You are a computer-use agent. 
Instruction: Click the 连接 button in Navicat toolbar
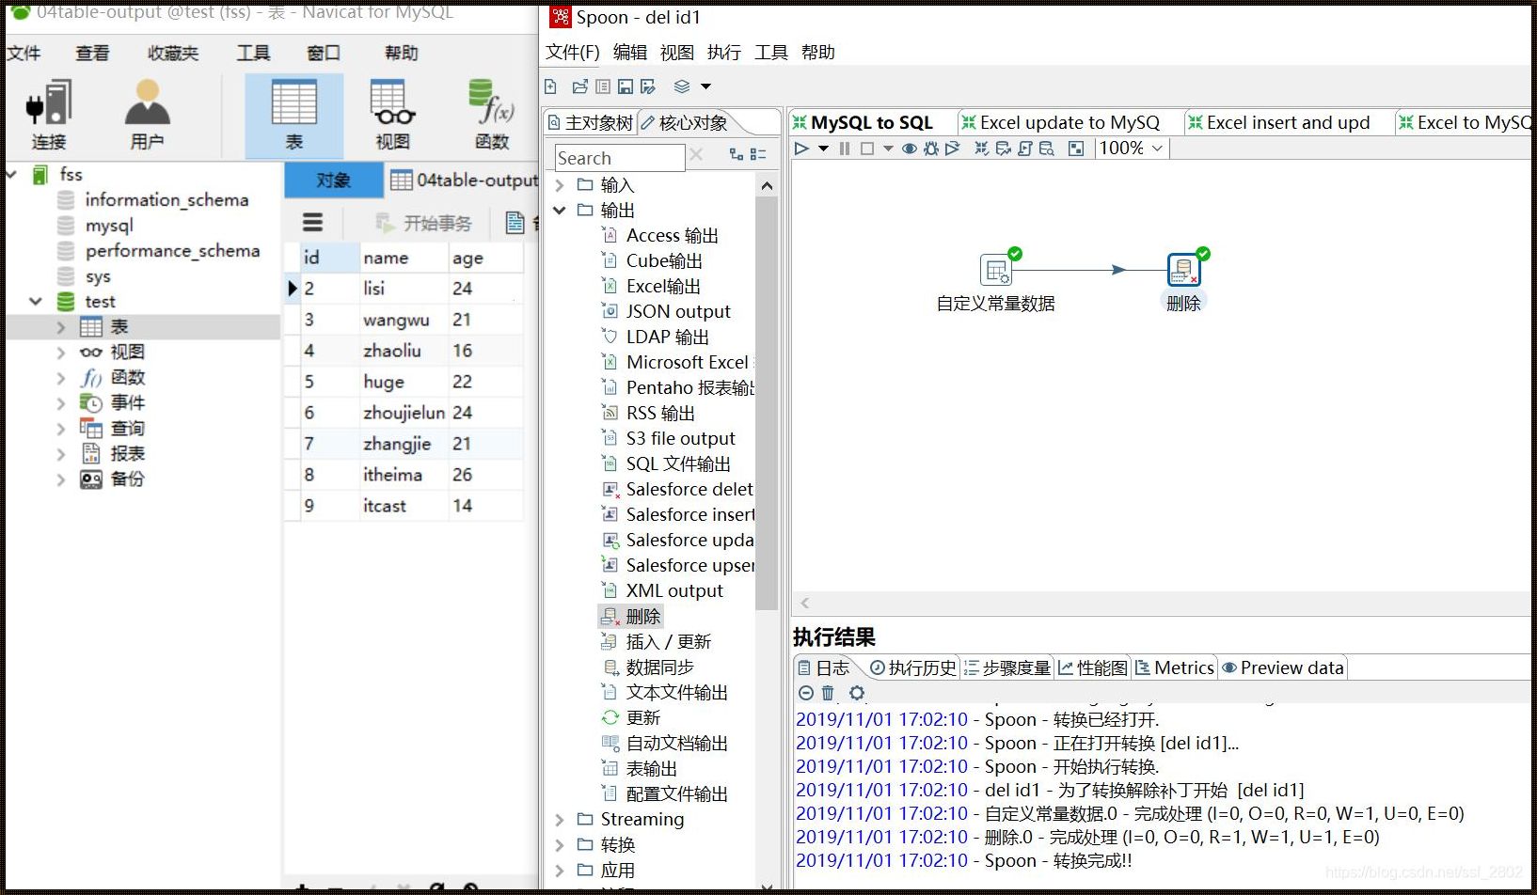49,115
